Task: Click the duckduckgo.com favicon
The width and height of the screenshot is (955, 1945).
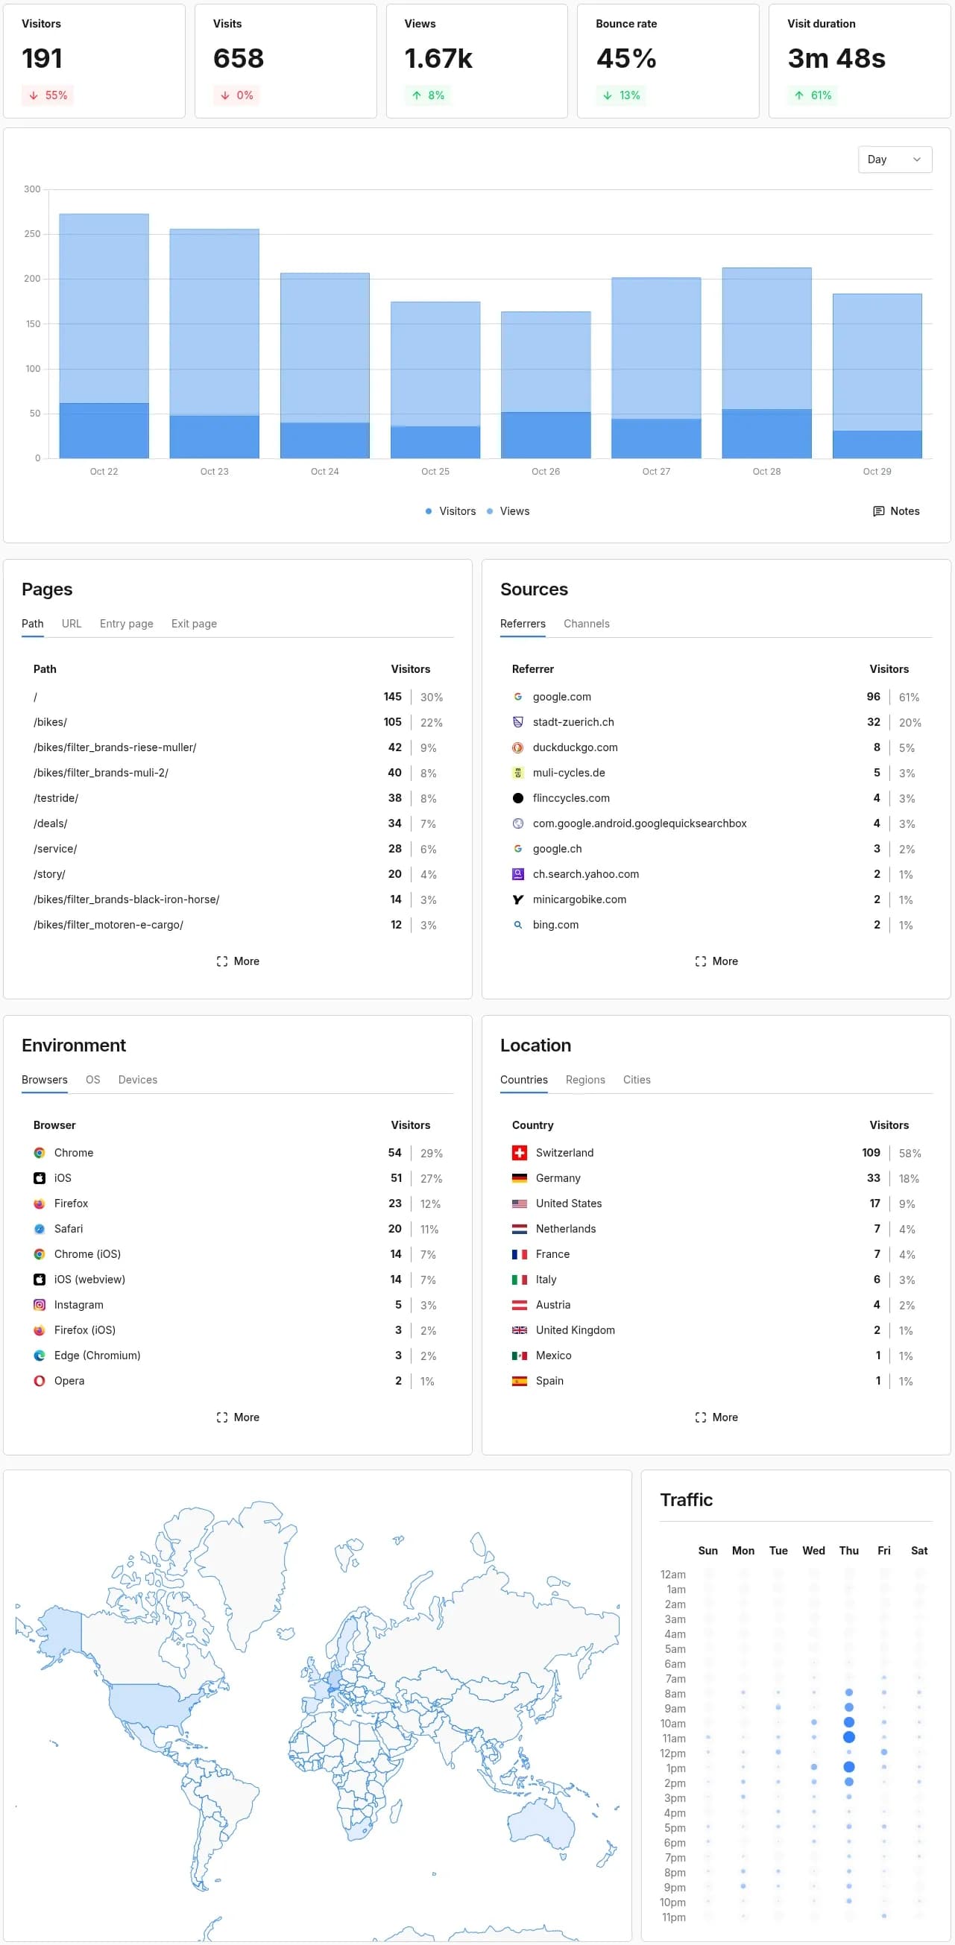Action: (517, 747)
